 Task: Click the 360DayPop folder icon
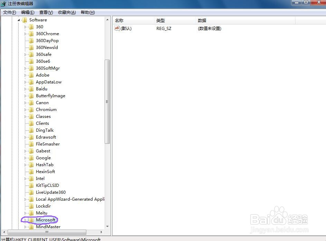click(31, 41)
